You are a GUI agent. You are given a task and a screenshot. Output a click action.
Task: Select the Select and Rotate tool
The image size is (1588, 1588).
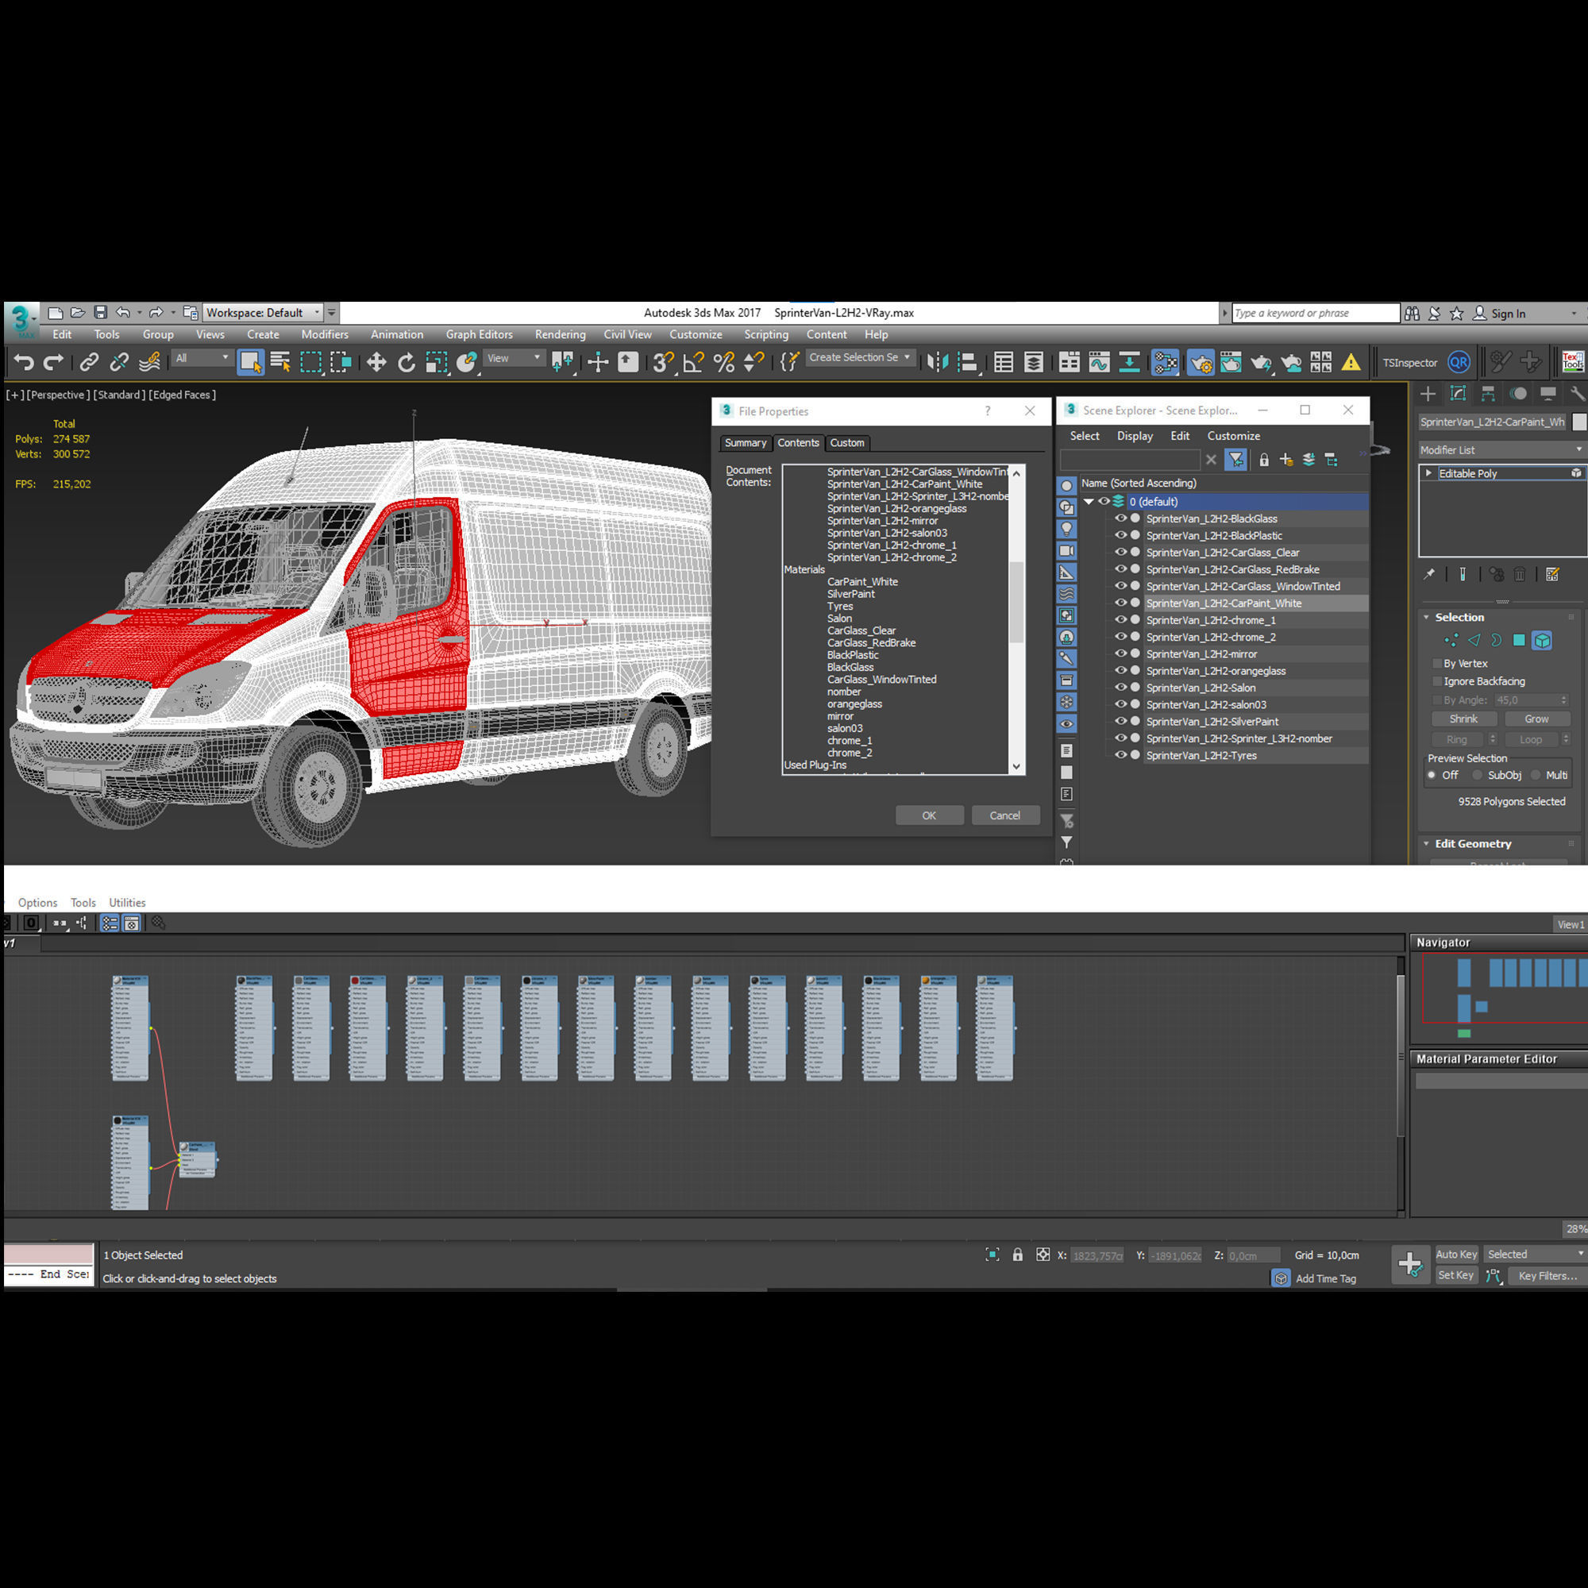[406, 363]
